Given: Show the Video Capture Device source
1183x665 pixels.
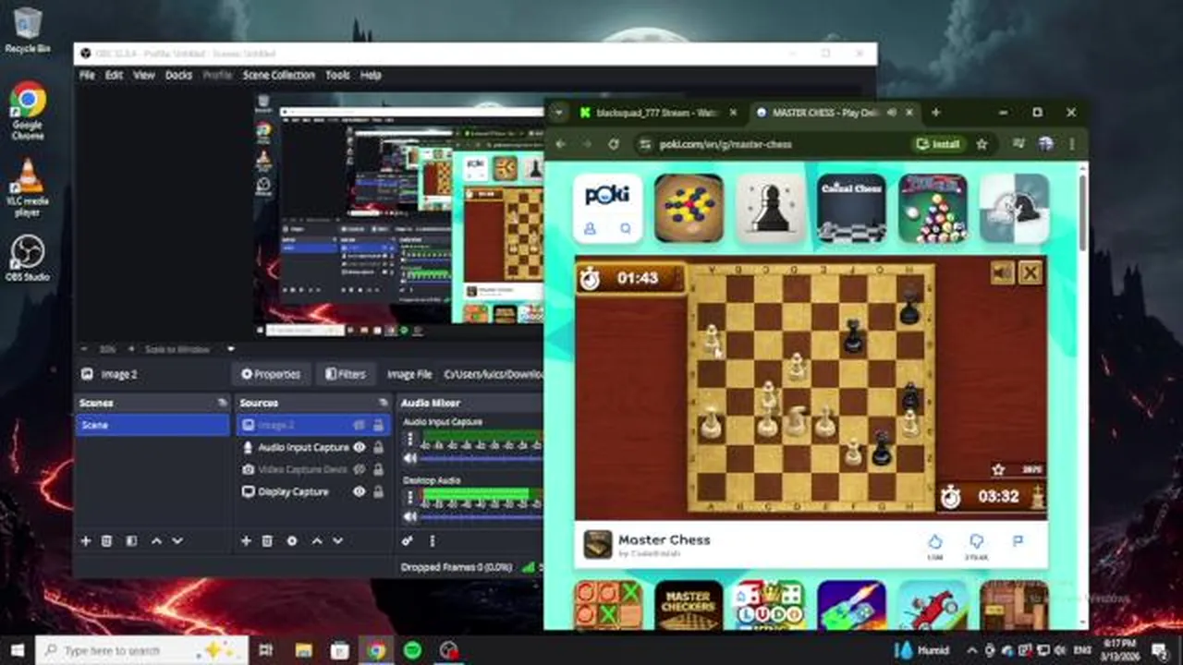Looking at the screenshot, I should click(359, 469).
